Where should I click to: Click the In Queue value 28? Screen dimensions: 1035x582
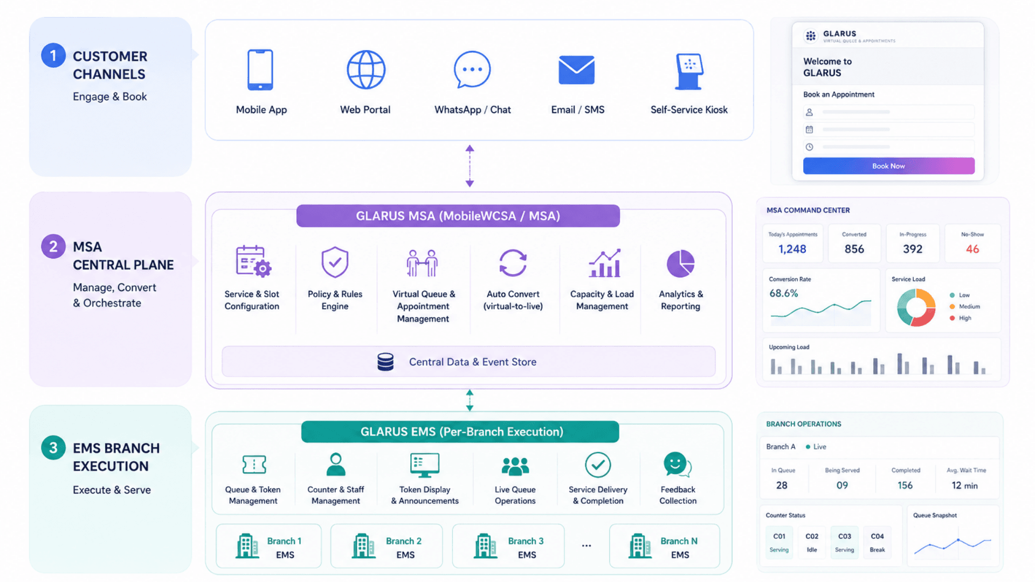pyautogui.click(x=782, y=485)
